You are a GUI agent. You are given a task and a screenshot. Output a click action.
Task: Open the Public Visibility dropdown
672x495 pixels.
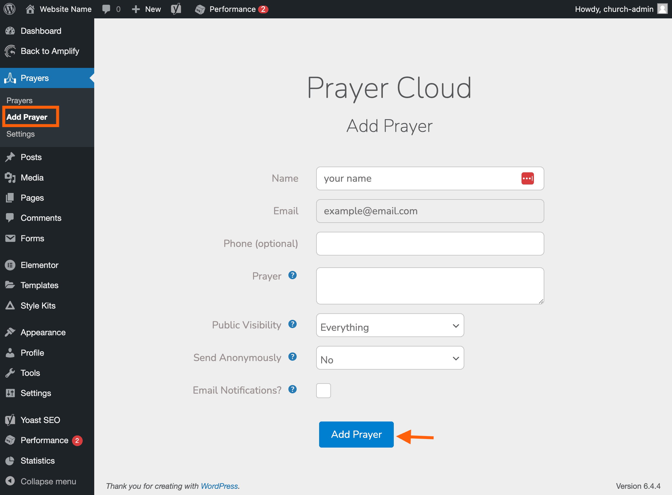coord(389,325)
